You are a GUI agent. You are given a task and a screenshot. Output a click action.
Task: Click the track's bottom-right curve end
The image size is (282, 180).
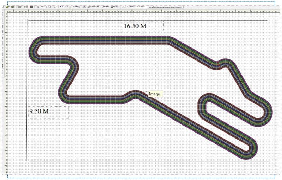pos(251,150)
